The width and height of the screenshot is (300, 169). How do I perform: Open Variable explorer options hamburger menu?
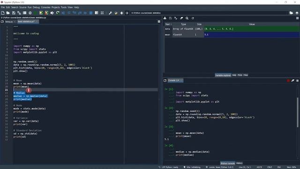pos(297,18)
